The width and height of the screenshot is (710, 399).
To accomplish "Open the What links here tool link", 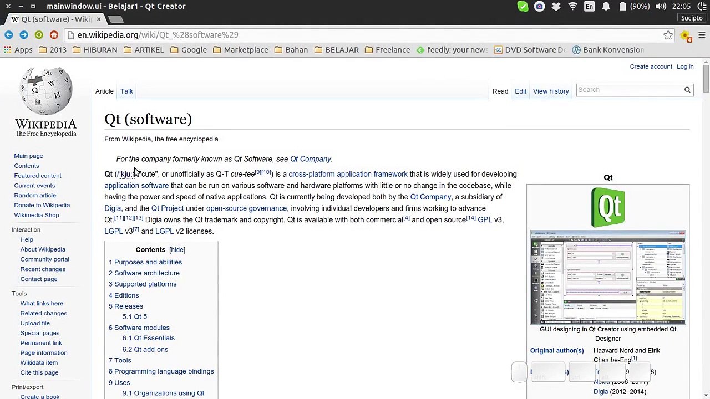I will (x=42, y=304).
